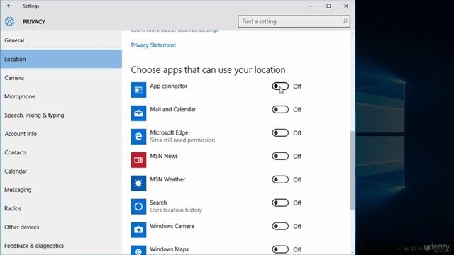Click inside Find a setting box
This screenshot has width=454, height=255.
pyautogui.click(x=294, y=21)
